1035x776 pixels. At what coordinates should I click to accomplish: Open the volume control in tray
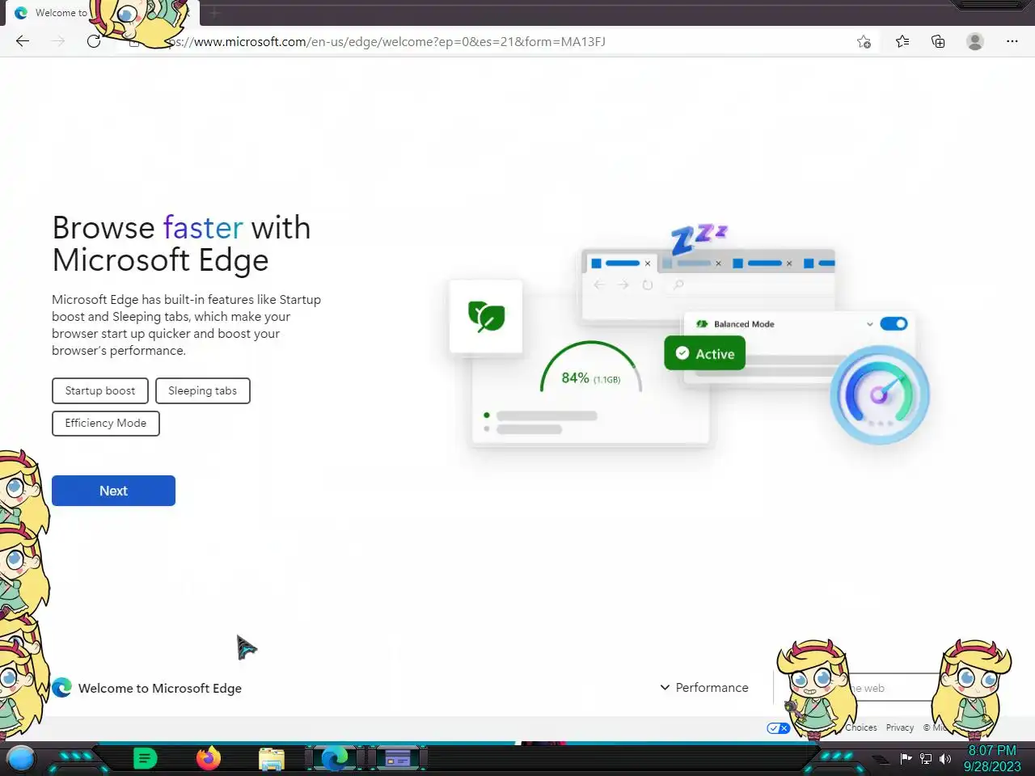point(945,758)
